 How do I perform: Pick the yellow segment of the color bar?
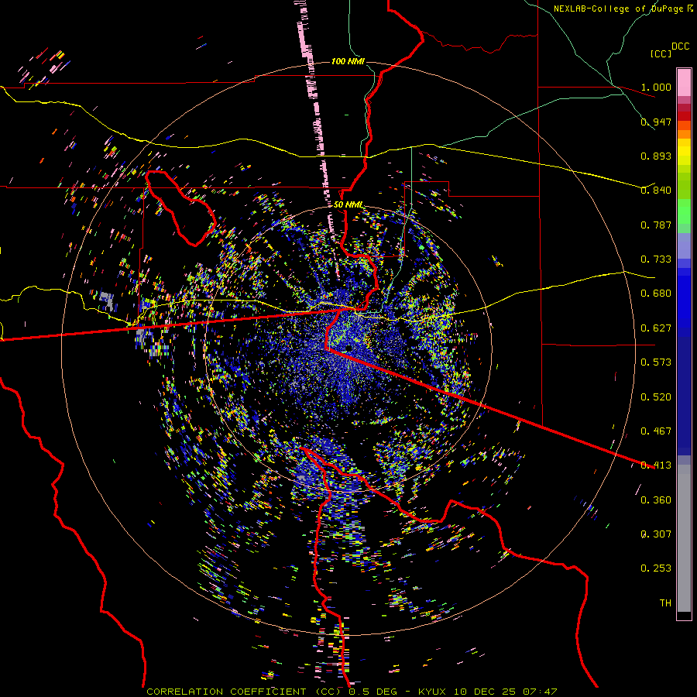tap(684, 152)
